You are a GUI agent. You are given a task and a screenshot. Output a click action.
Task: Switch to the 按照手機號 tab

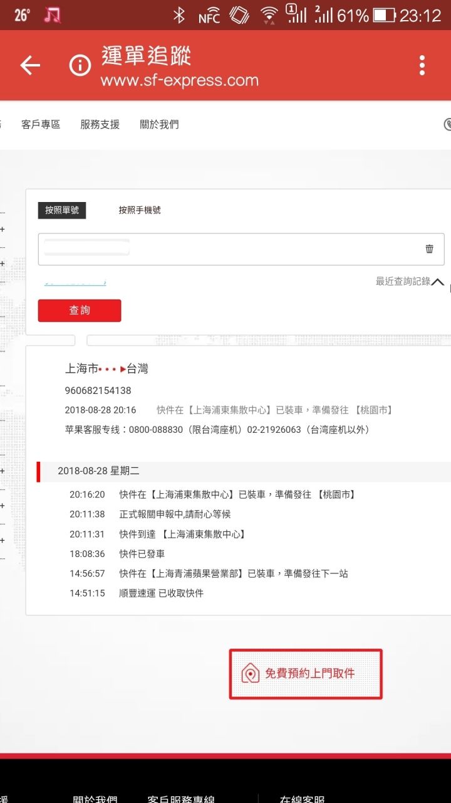140,210
